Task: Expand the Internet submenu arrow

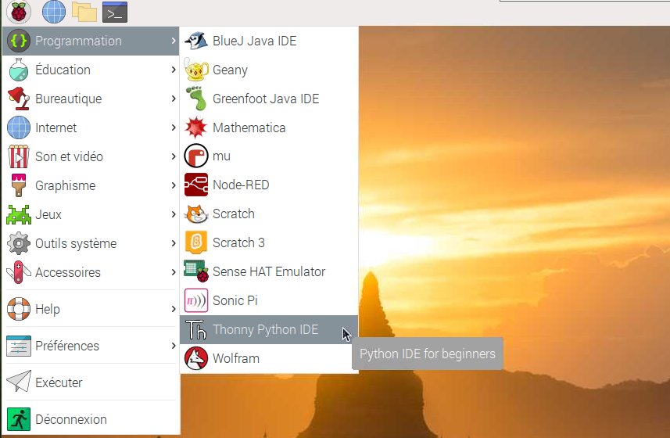Action: 173,127
